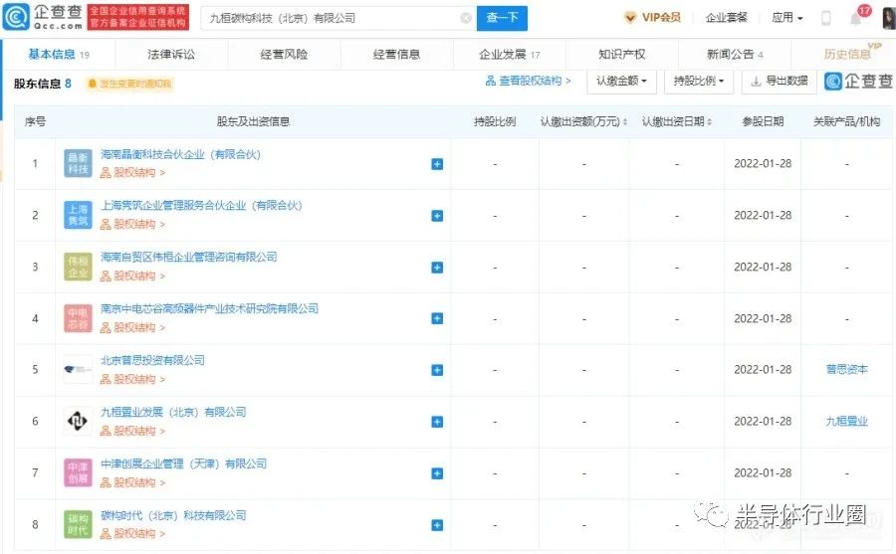This screenshot has width=896, height=554.
Task: Switch to the 经营风险 tab
Action: pyautogui.click(x=284, y=55)
